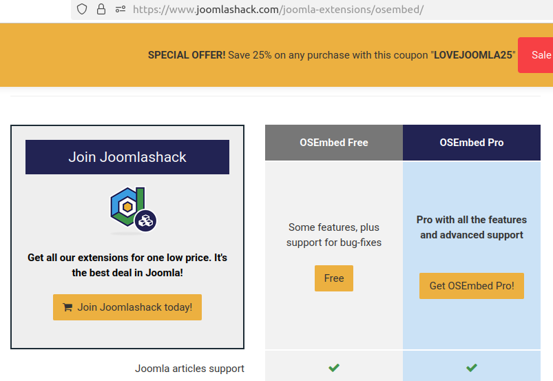This screenshot has height=381, width=553.
Task: Select the OSEmbed Free column header
Action: pyautogui.click(x=333, y=143)
